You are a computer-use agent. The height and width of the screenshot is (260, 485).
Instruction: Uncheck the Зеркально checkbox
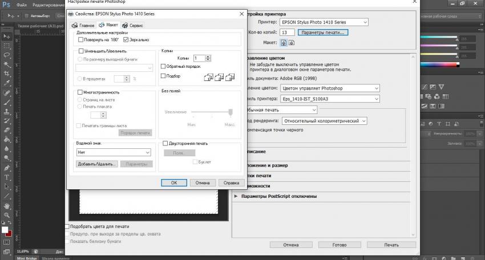pos(126,40)
